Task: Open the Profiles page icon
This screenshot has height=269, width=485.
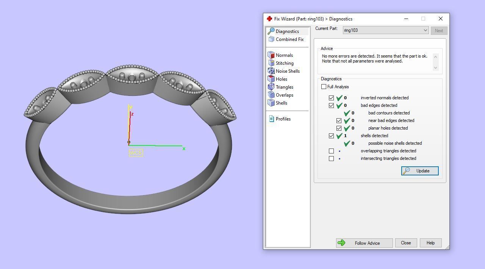Action: (271, 119)
